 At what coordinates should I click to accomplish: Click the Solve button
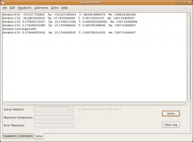tap(171, 113)
